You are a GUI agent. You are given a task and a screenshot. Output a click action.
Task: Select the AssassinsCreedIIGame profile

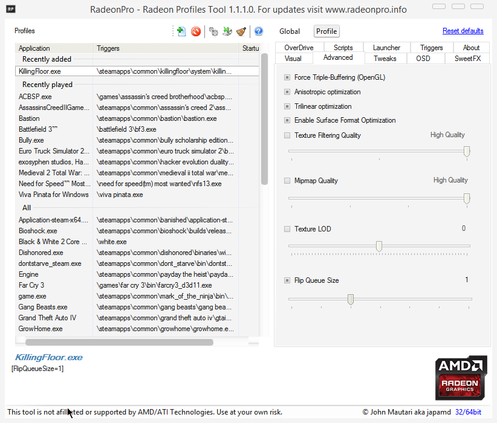(137, 108)
